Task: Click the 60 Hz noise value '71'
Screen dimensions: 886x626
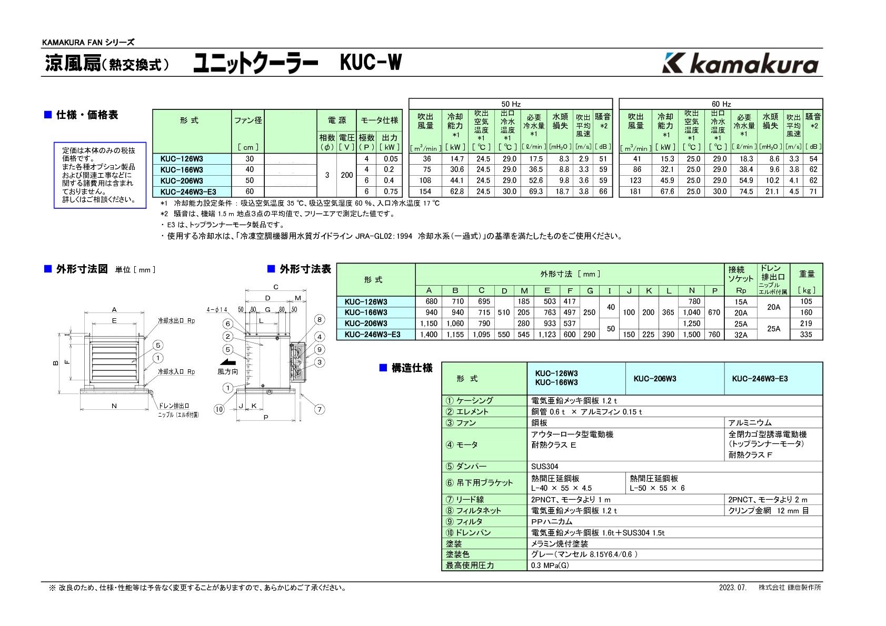Action: point(814,191)
